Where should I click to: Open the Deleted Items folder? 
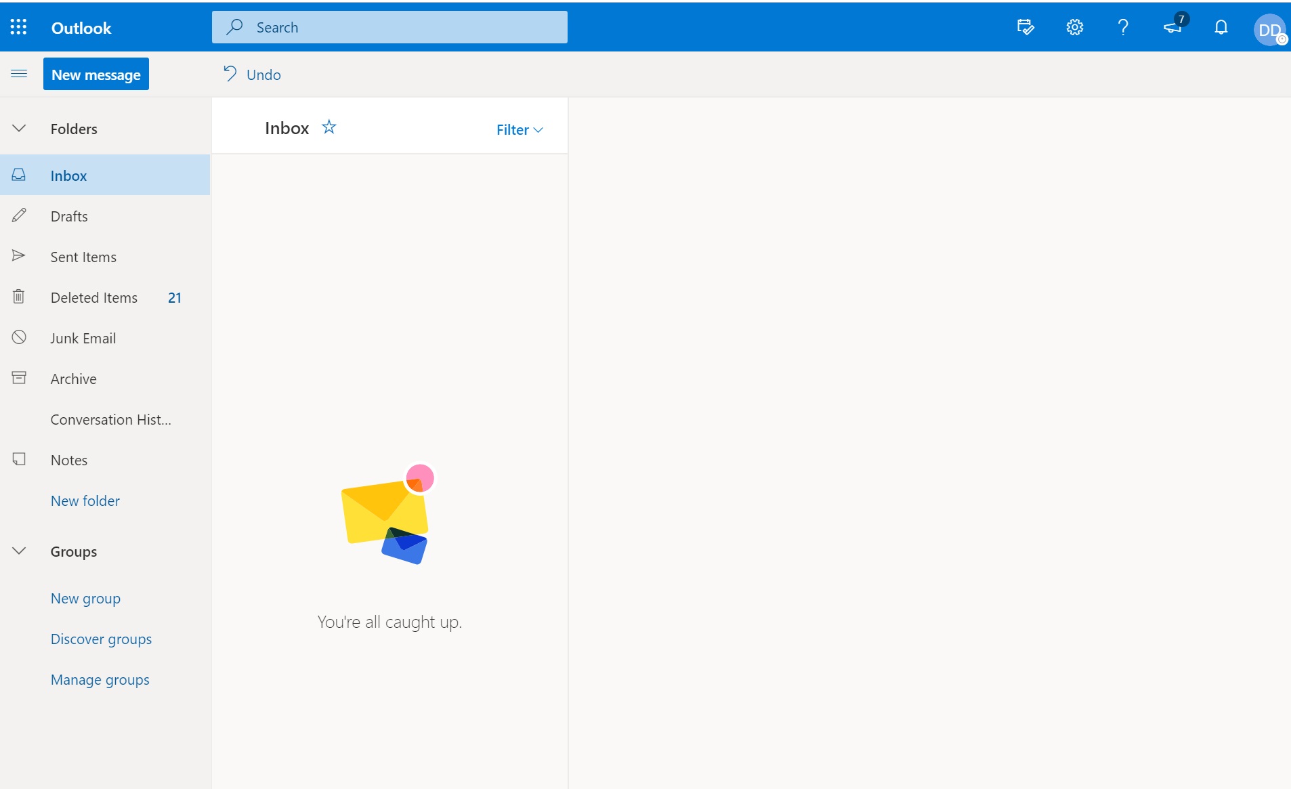(x=94, y=297)
